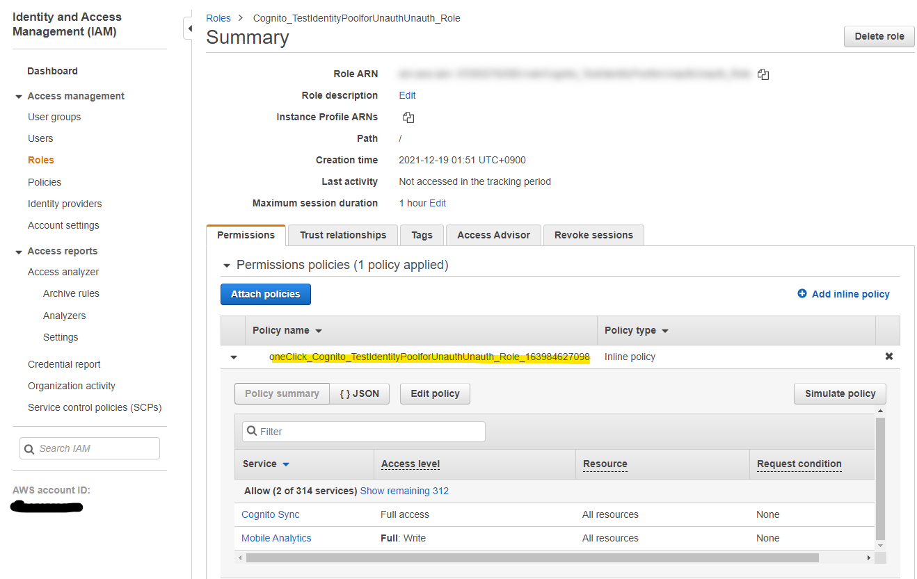Click the vertical scrollbar down arrow

pos(880,546)
